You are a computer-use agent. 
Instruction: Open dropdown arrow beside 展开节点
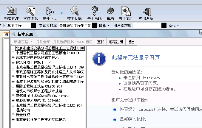point(61,13)
